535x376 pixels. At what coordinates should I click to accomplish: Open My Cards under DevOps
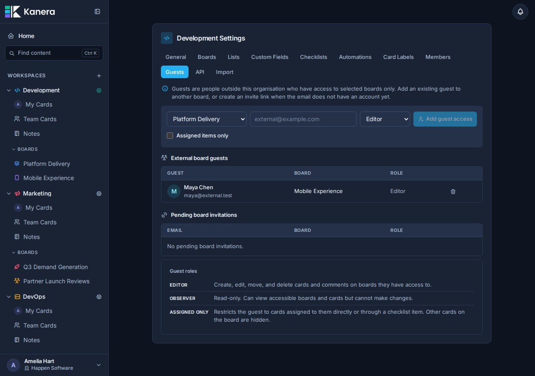[39, 311]
